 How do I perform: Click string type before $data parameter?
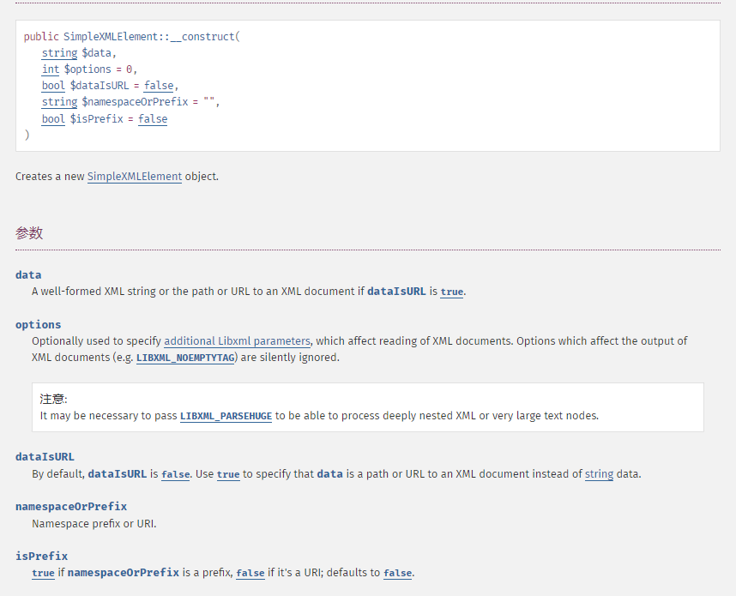click(59, 53)
